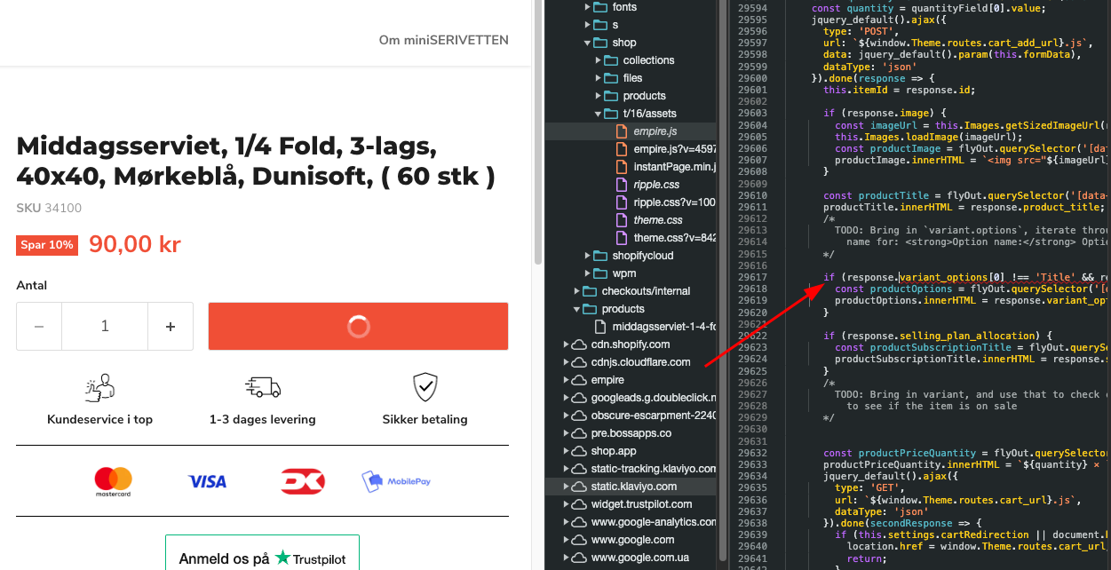Click the VISA payment logo
Image resolution: width=1111 pixels, height=570 pixels.
[207, 481]
